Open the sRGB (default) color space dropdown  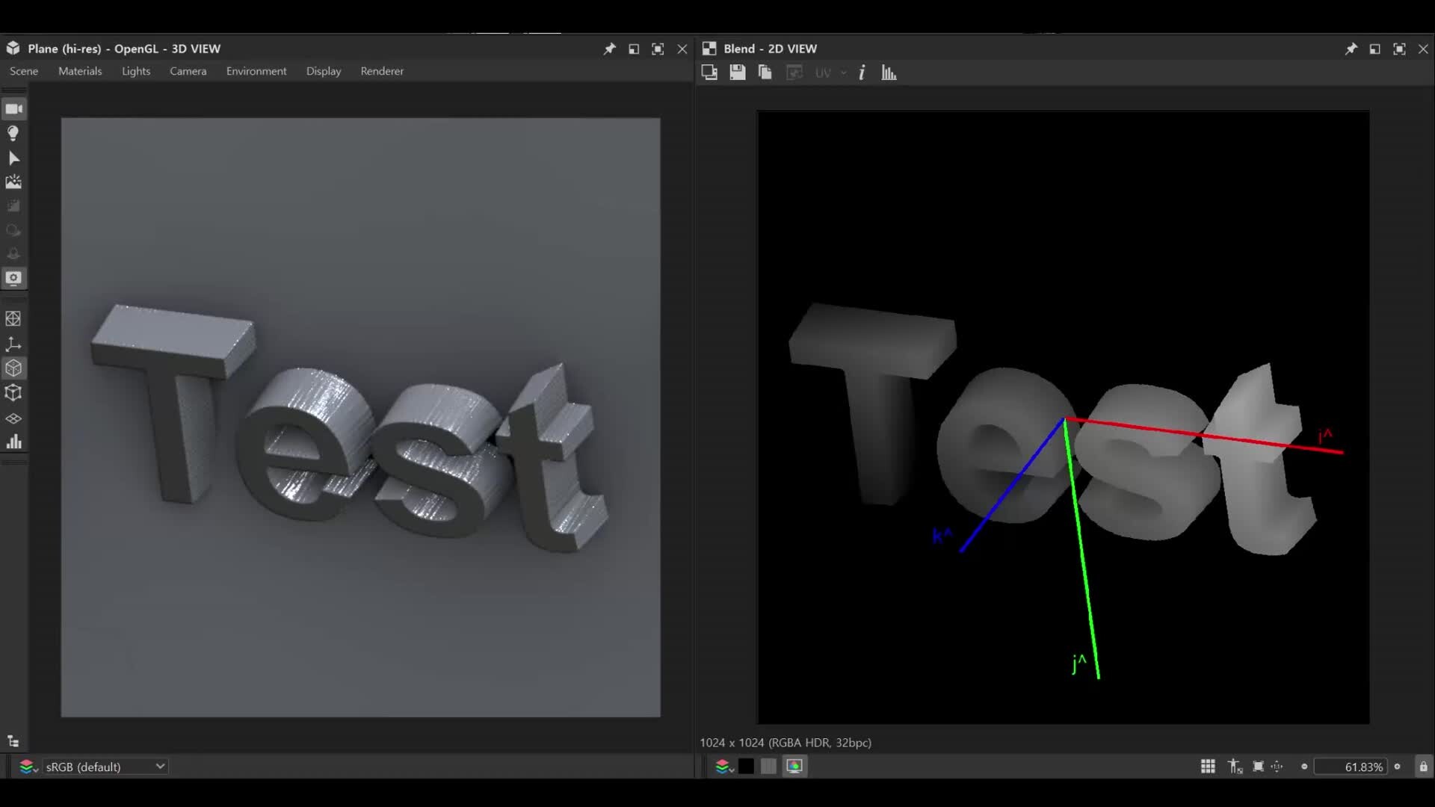point(104,767)
